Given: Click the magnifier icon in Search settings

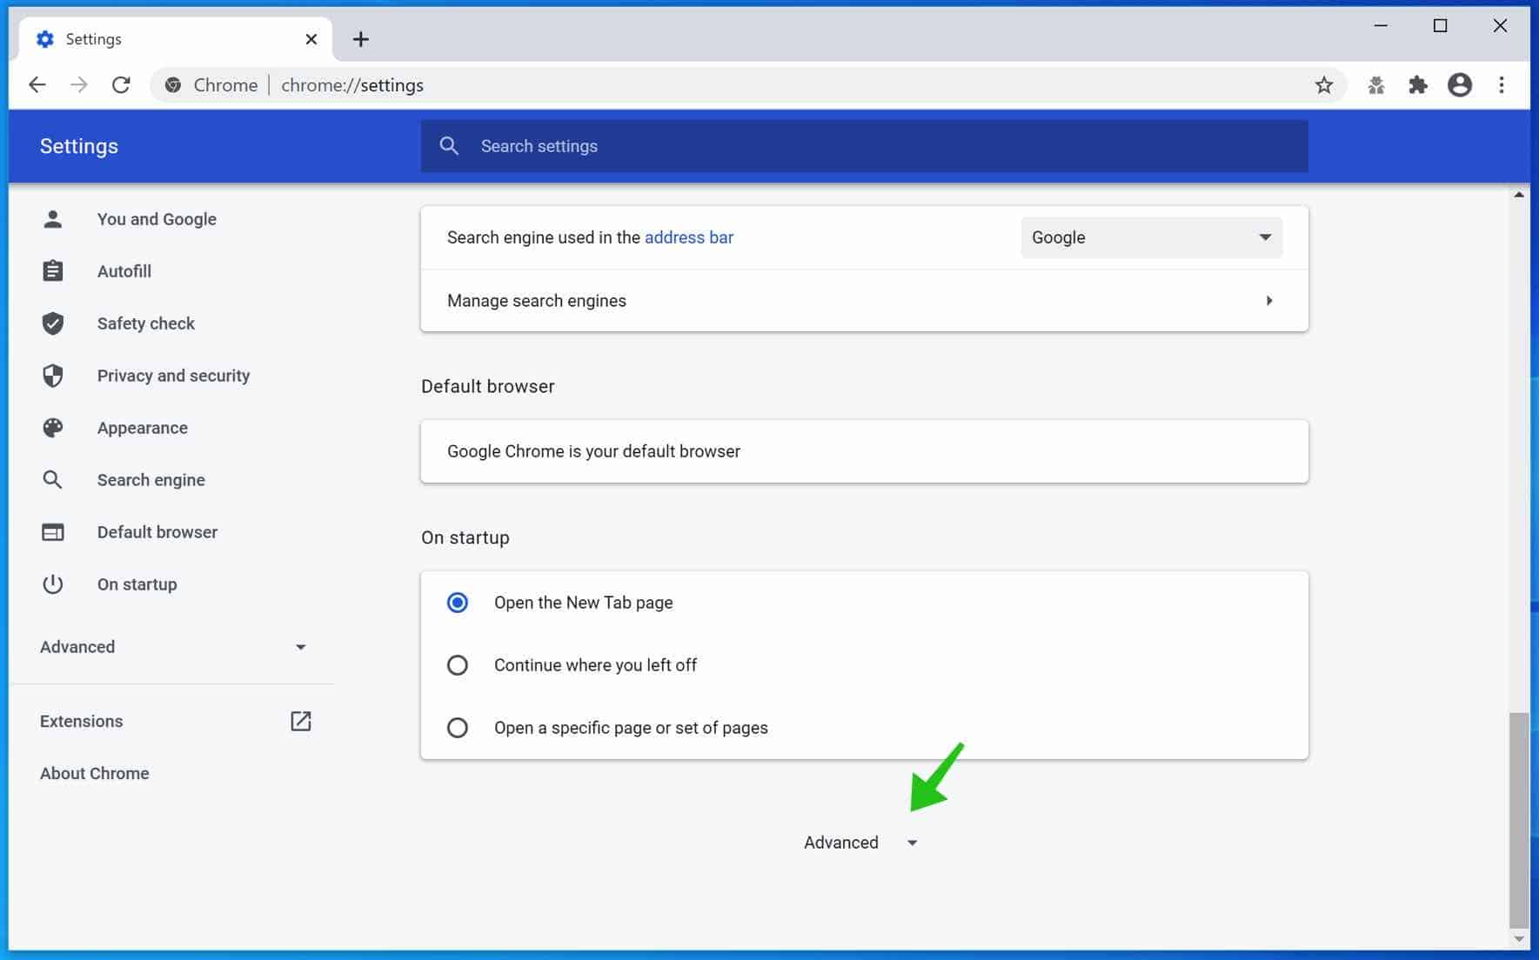Looking at the screenshot, I should [449, 145].
